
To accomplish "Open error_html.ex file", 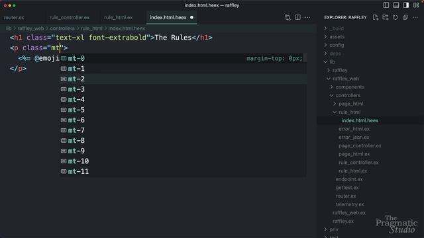I will tap(354, 129).
